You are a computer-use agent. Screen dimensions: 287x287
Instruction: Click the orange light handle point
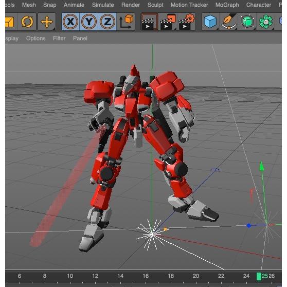point(165,229)
